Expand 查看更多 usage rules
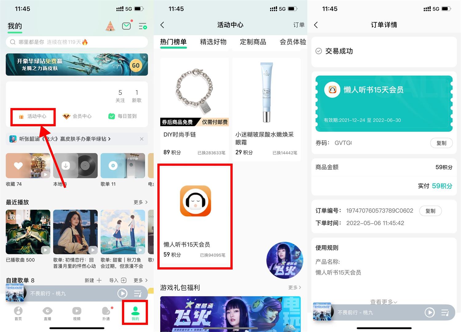Viewport: 461px width, 332px height. pos(383,302)
